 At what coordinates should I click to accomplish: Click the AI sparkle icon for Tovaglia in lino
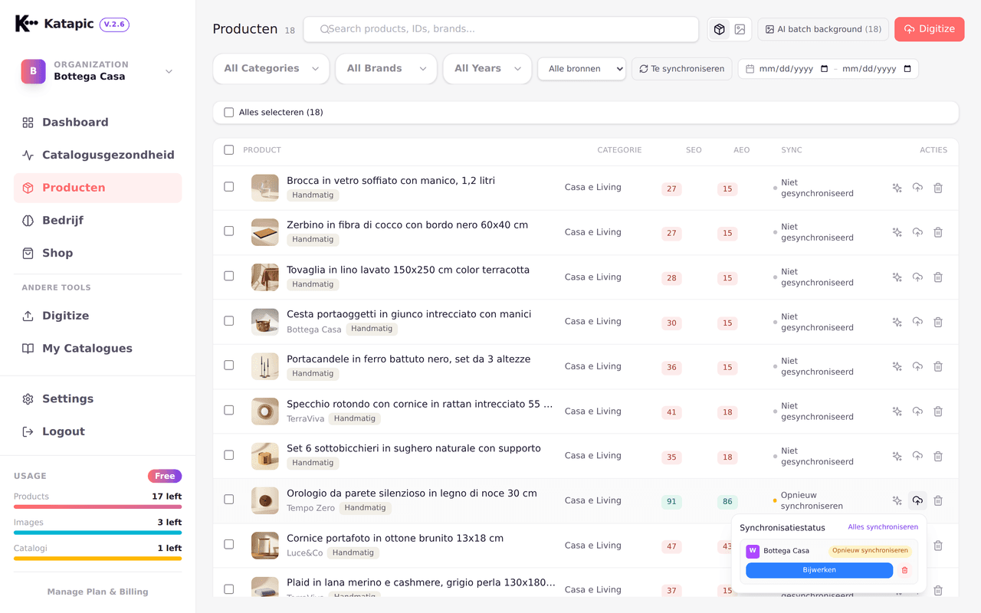point(897,277)
